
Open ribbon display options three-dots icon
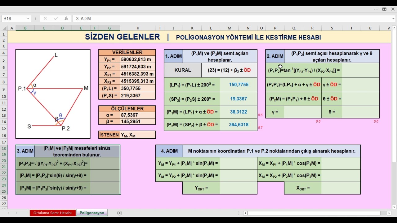(x=376, y=9)
